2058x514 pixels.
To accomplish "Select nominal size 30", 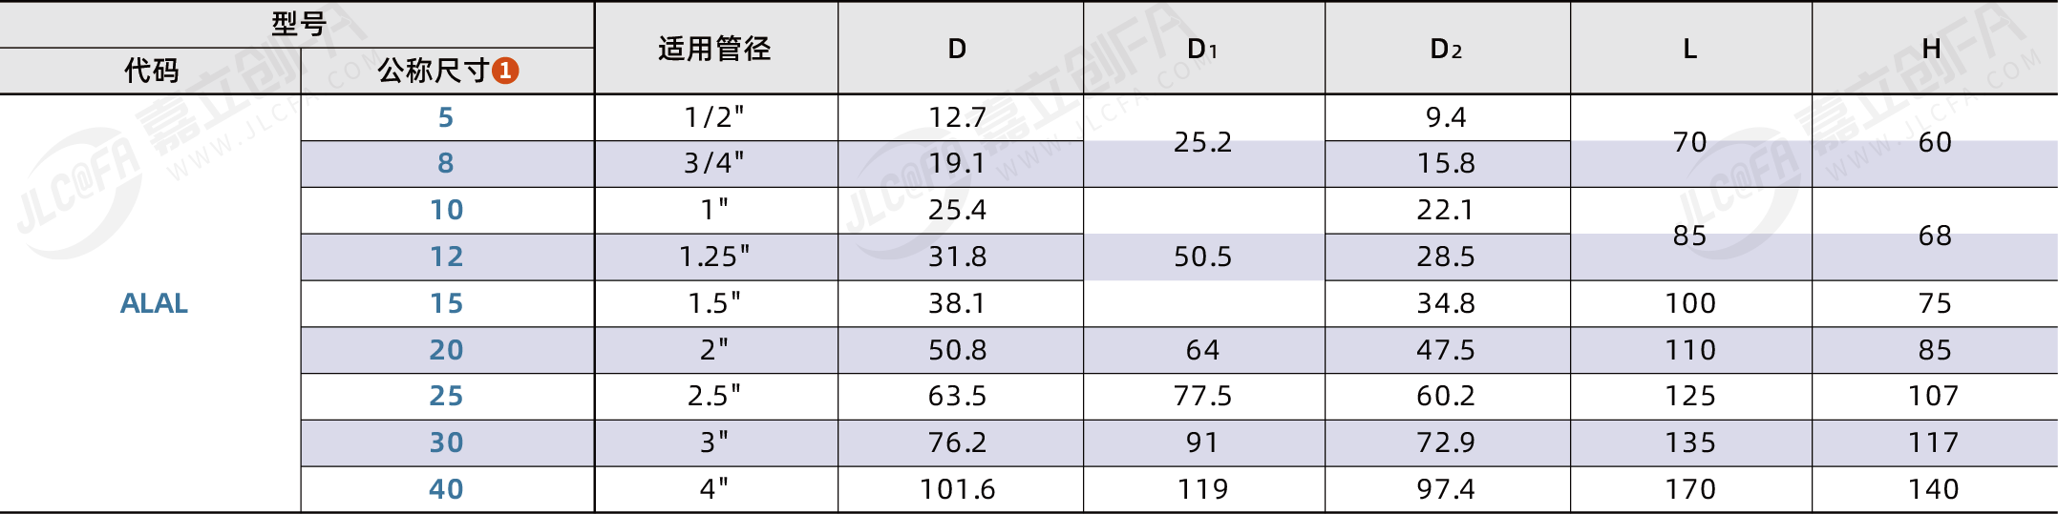I will tap(446, 442).
